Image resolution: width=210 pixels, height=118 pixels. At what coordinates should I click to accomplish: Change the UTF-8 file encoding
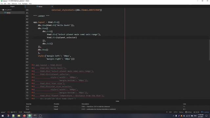(x=176, y=112)
